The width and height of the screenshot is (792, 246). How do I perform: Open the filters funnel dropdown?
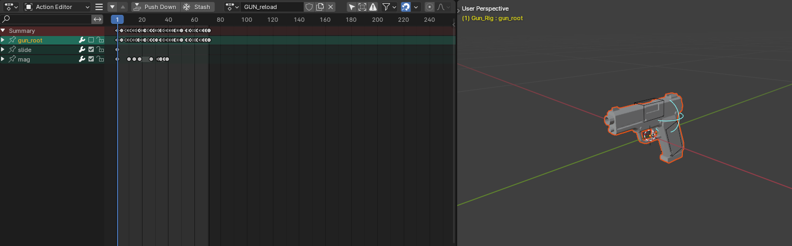pyautogui.click(x=389, y=7)
